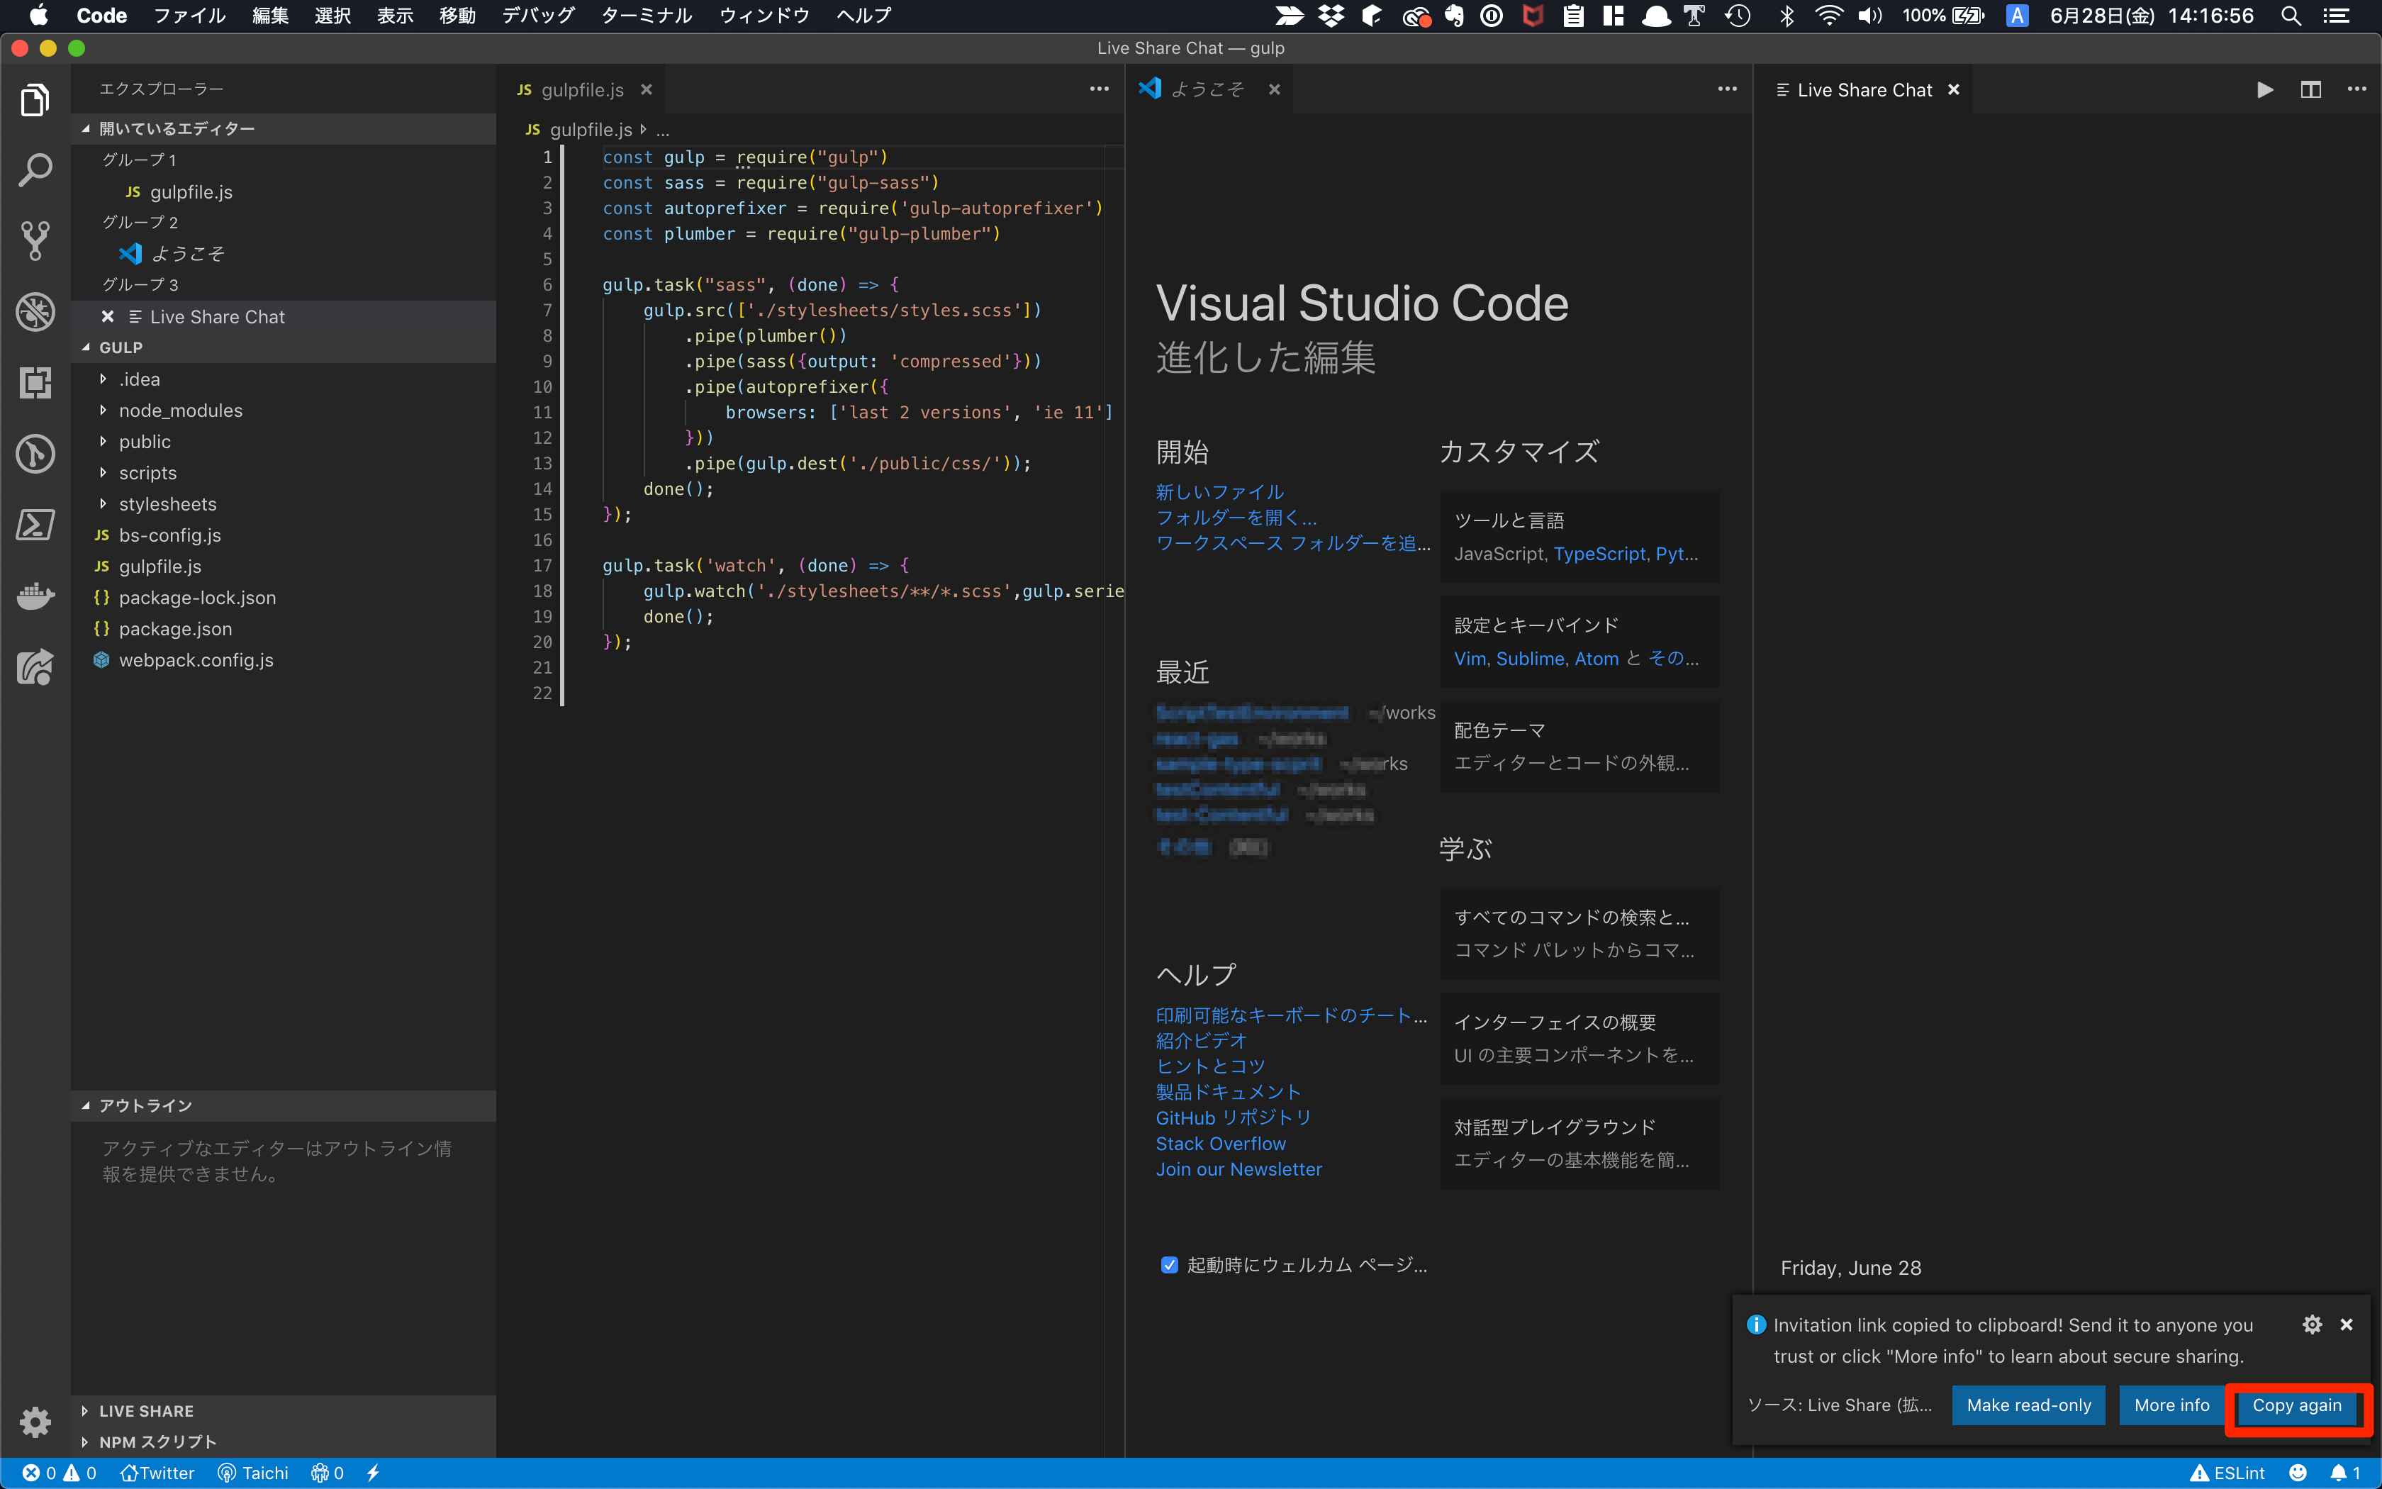Image resolution: width=2382 pixels, height=1489 pixels.
Task: Show errors and warnings in status bar
Action: (x=59, y=1473)
